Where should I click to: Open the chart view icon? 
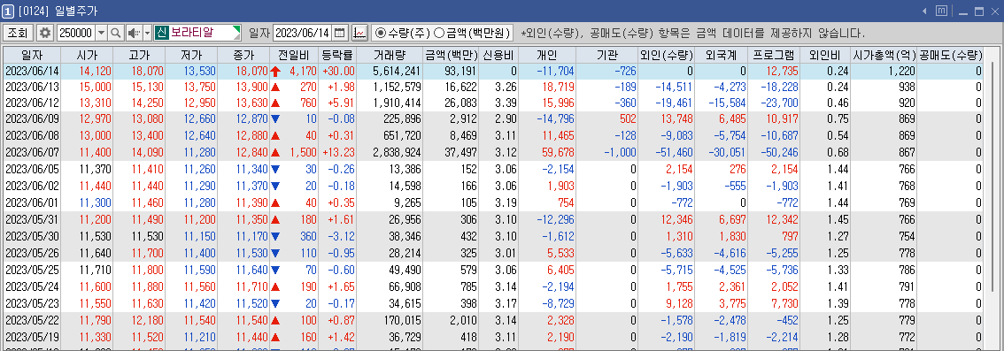click(x=359, y=33)
